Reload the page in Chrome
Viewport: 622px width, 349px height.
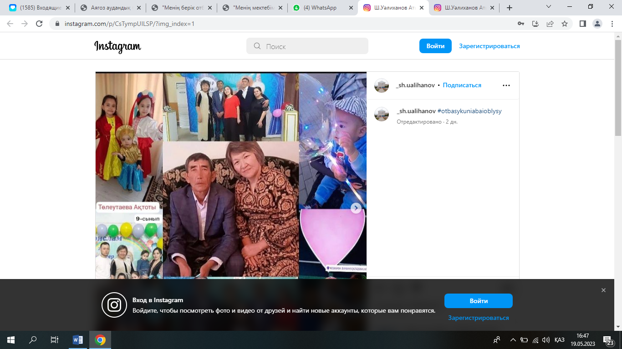coord(39,24)
